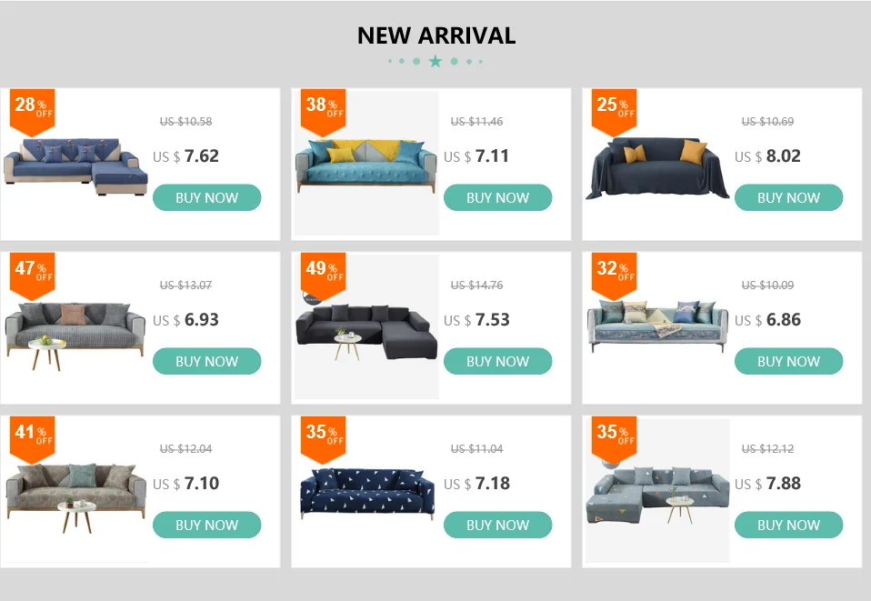Click the US $ 7.18 price text
Image resolution: width=871 pixels, height=601 pixels.
pyautogui.click(x=476, y=483)
